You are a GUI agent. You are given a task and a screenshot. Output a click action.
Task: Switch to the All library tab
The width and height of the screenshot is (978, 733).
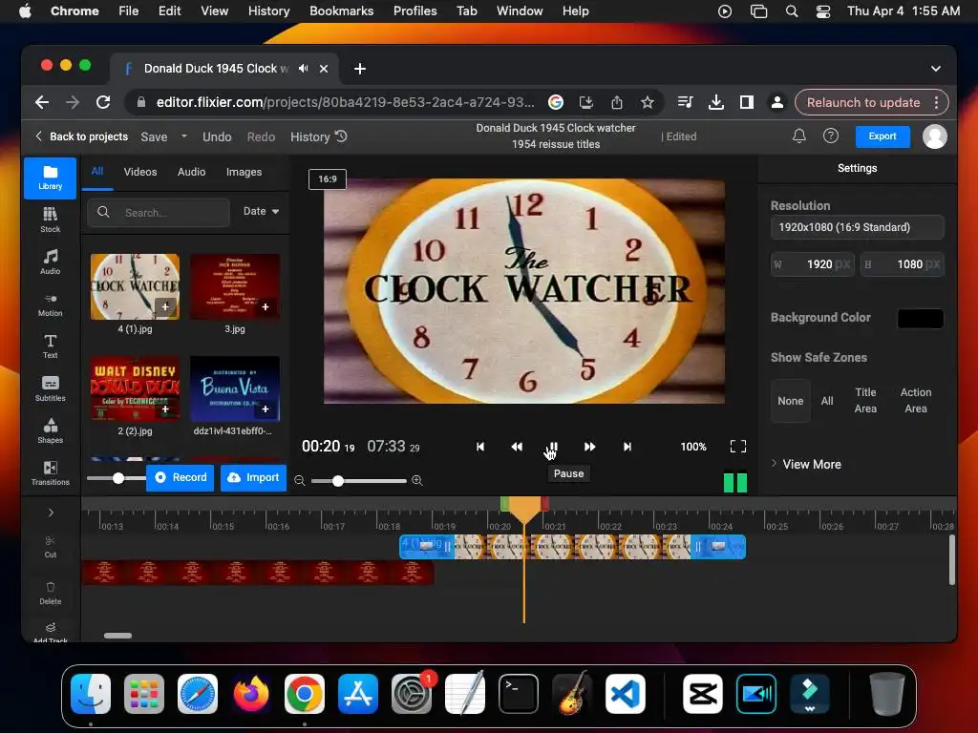pos(97,172)
